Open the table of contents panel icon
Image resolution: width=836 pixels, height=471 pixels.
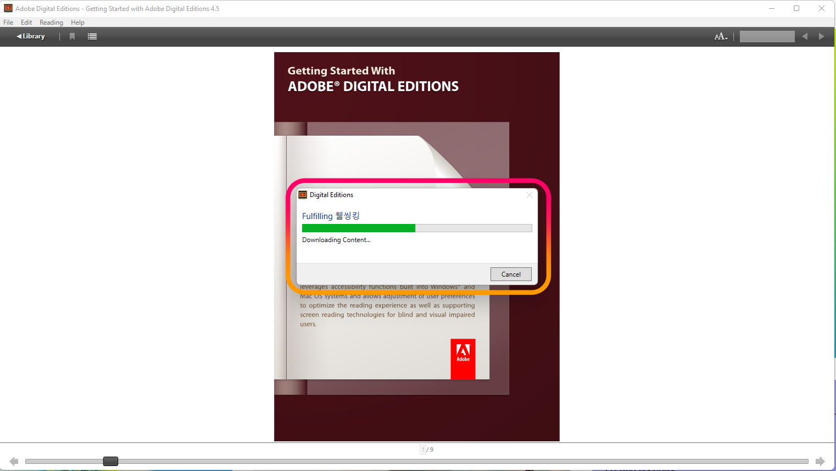(92, 36)
